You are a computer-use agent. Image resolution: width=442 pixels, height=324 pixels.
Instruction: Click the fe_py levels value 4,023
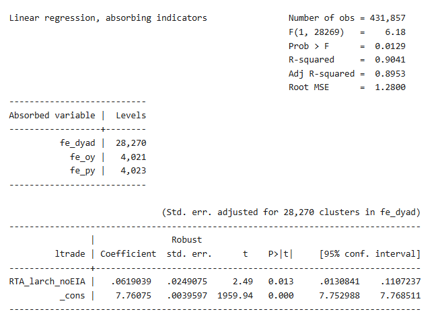pyautogui.click(x=133, y=171)
